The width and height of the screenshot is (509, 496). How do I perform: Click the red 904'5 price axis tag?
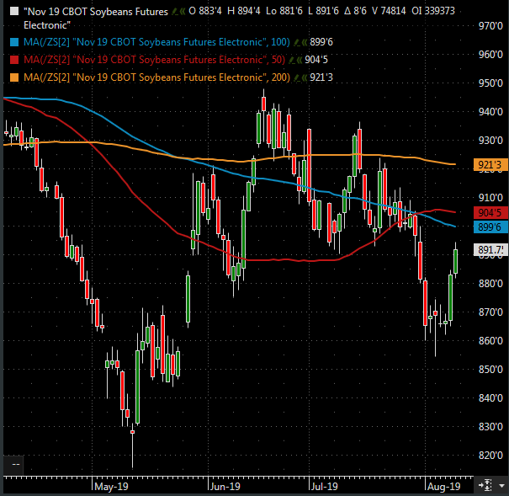[490, 213]
